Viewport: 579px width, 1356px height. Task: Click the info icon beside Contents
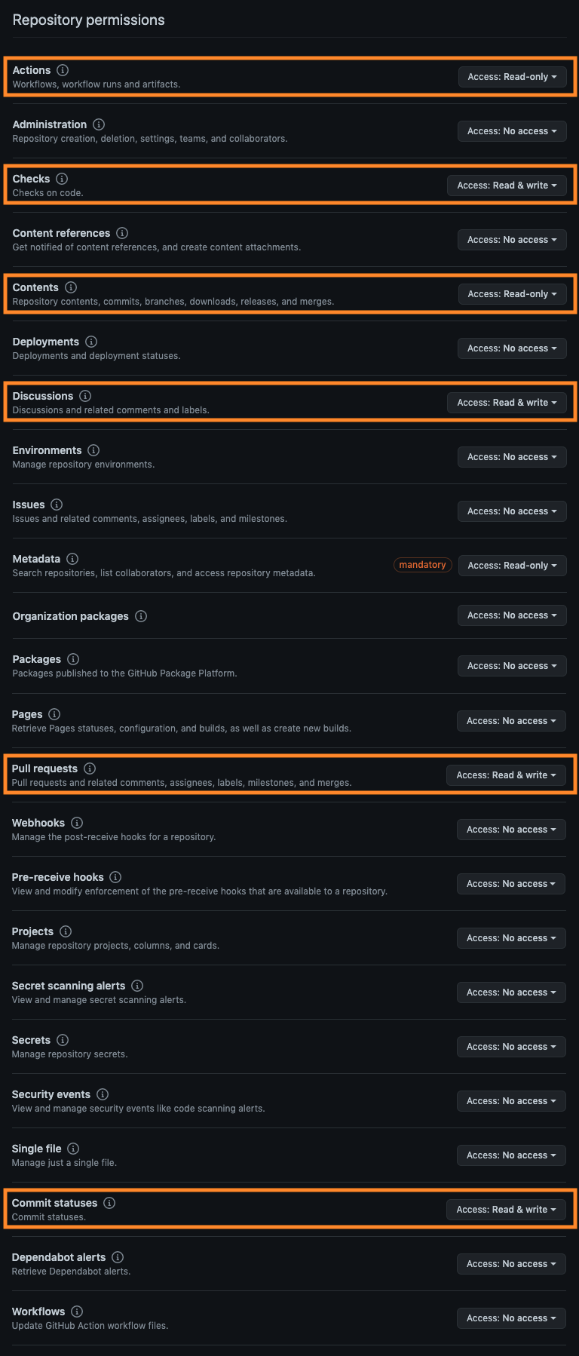[71, 287]
